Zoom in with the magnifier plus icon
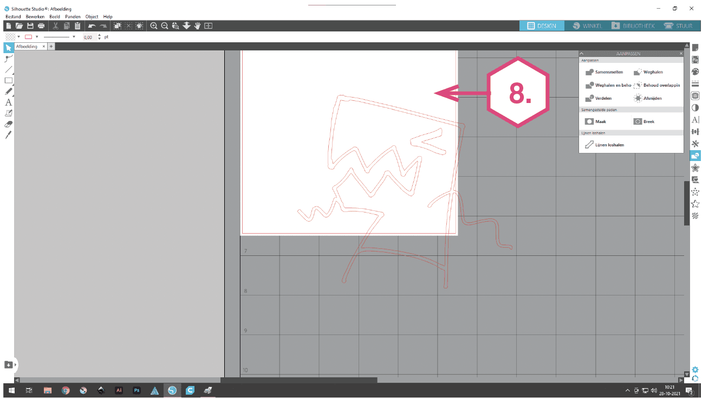This screenshot has height=399, width=702. coord(154,26)
